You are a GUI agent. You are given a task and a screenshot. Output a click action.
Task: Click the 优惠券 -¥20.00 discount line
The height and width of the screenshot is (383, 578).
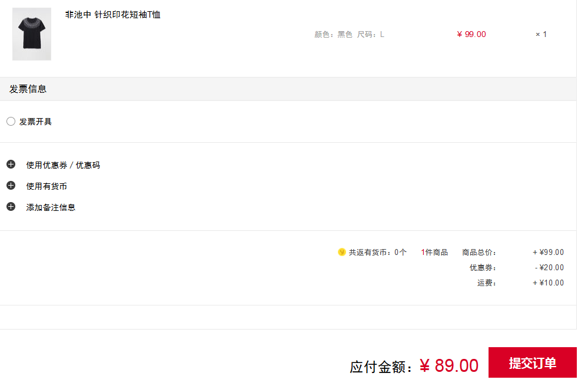[x=516, y=267]
